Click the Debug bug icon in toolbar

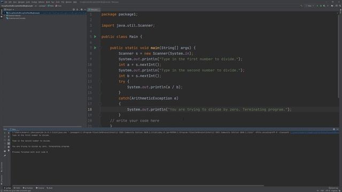[321, 6]
